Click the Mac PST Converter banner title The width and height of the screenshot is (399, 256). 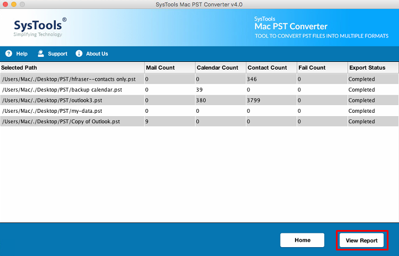291,27
